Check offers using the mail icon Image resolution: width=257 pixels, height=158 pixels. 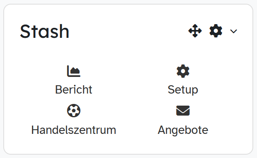click(183, 111)
